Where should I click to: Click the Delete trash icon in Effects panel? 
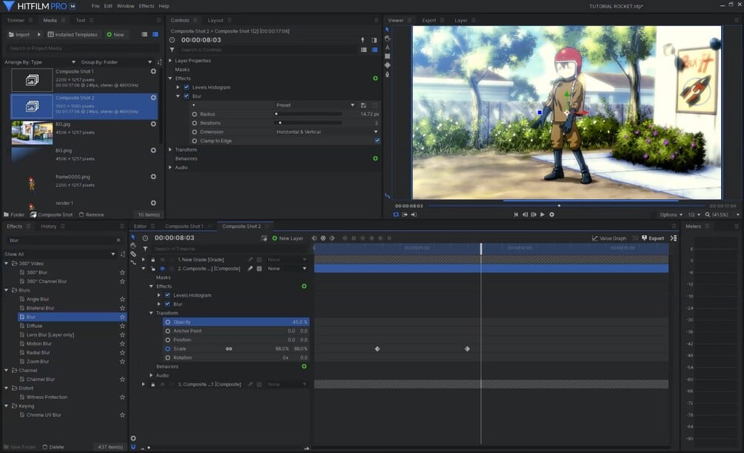(45, 447)
